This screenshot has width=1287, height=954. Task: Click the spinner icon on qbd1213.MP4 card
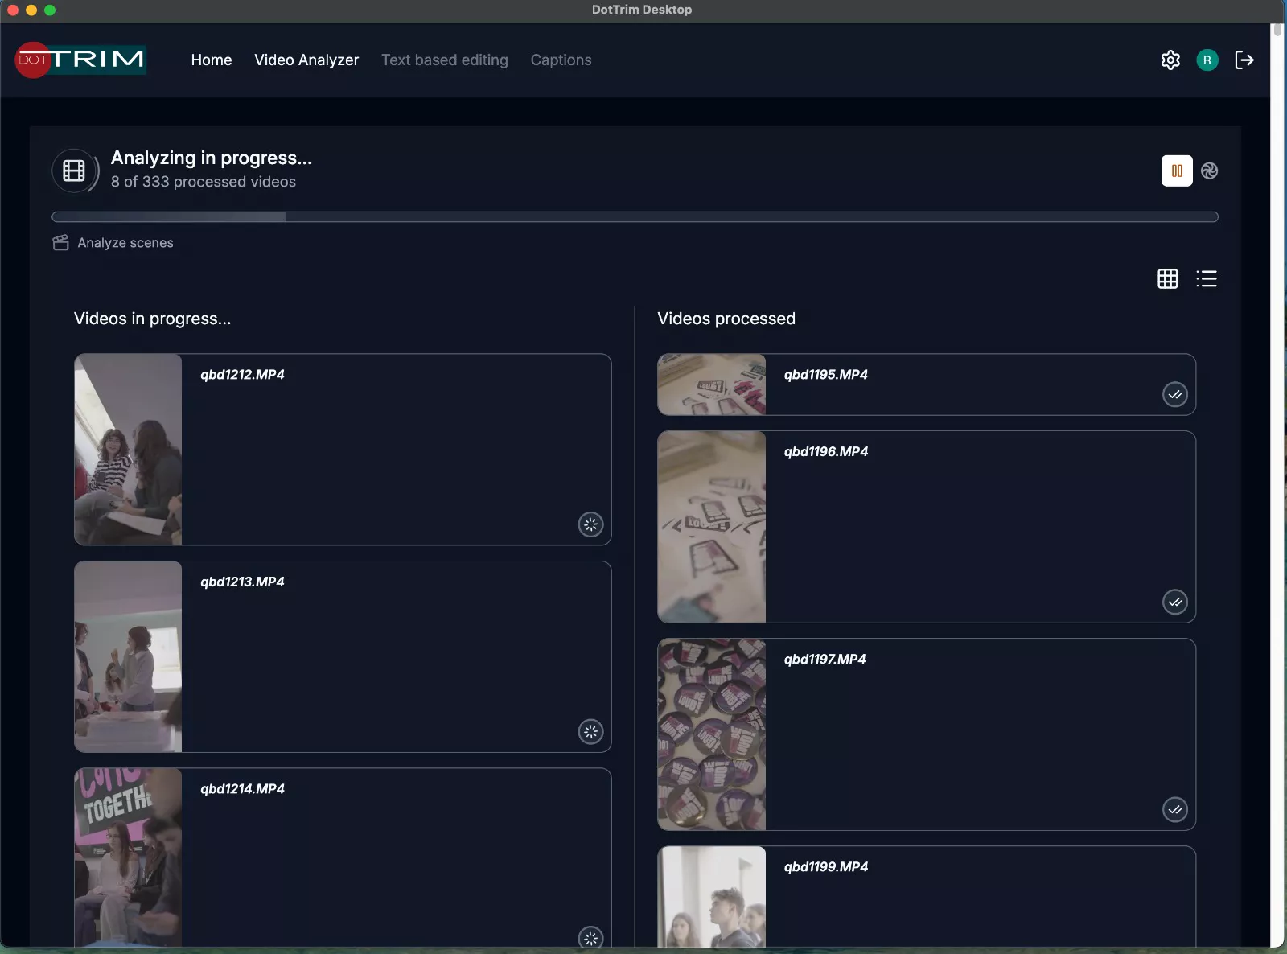[x=591, y=732]
